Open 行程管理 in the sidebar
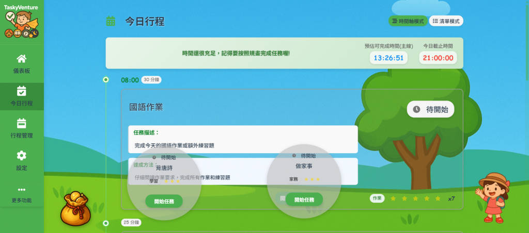 pos(22,129)
